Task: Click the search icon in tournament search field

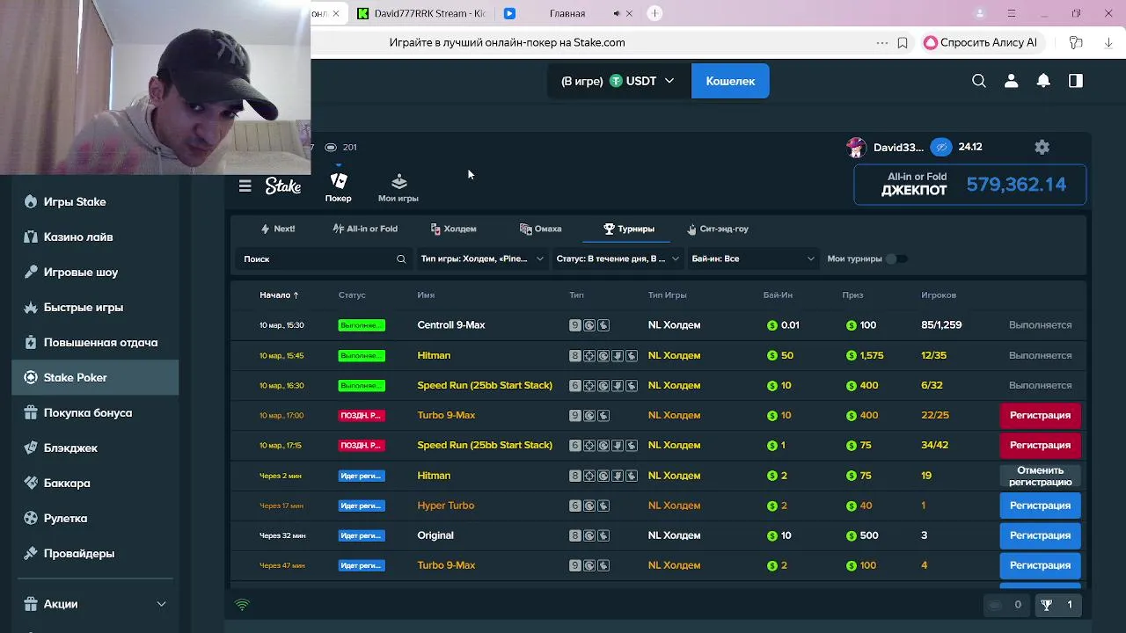Action: [x=401, y=259]
